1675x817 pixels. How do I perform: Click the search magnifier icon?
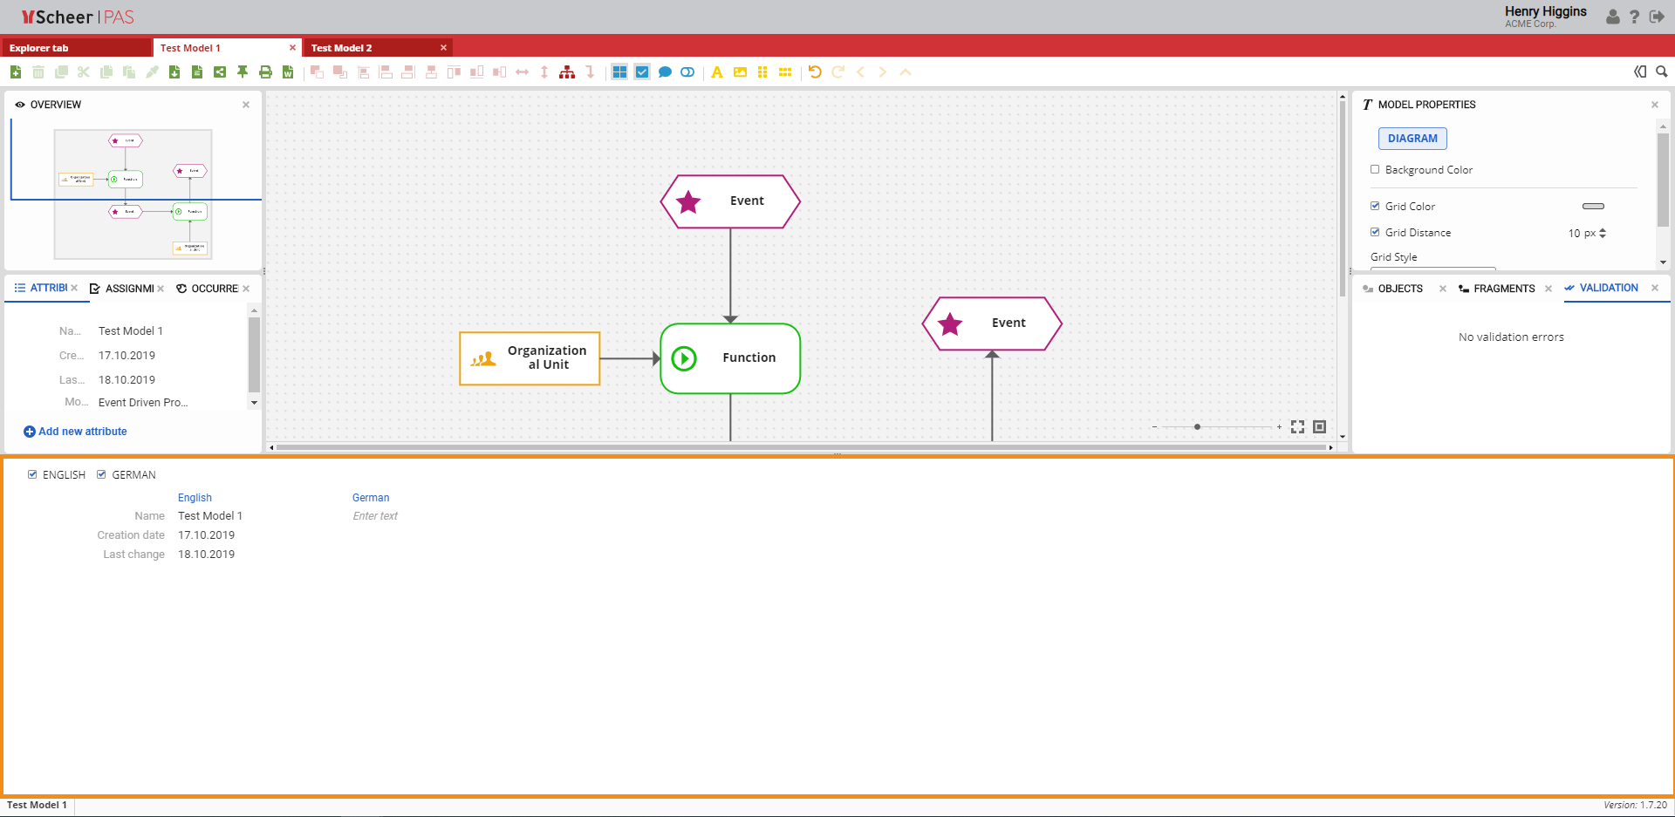(1662, 72)
